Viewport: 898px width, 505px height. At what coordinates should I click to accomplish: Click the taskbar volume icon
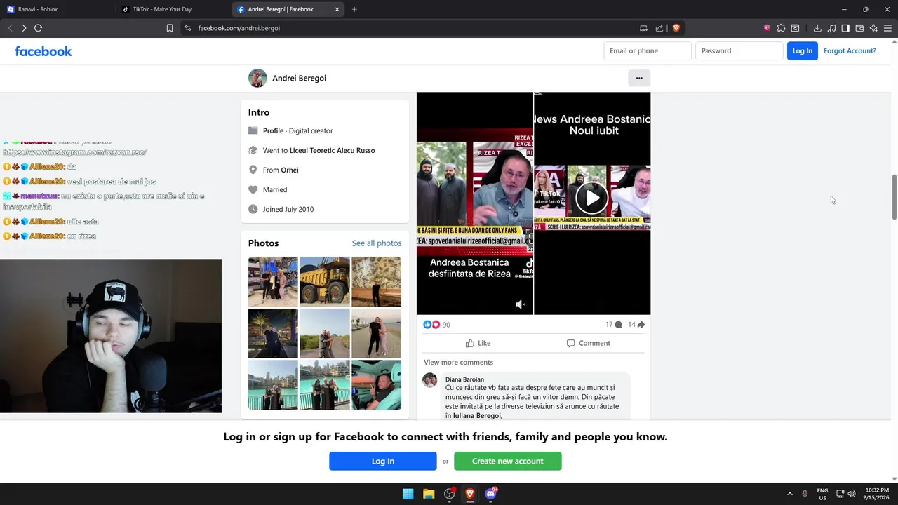point(852,494)
